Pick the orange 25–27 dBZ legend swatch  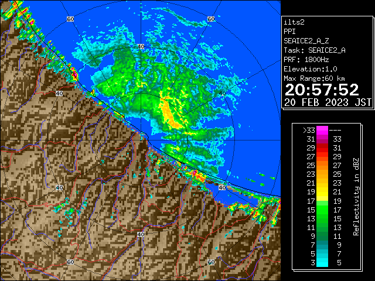pyautogui.click(x=322, y=165)
